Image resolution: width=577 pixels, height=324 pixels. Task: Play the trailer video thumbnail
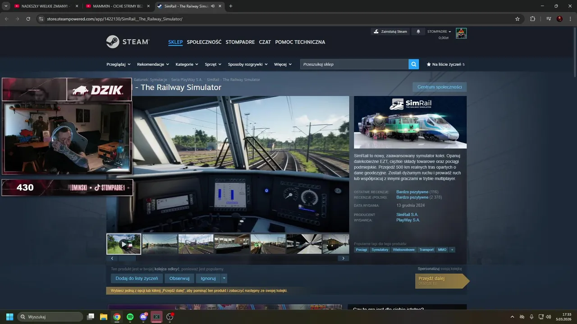[124, 244]
